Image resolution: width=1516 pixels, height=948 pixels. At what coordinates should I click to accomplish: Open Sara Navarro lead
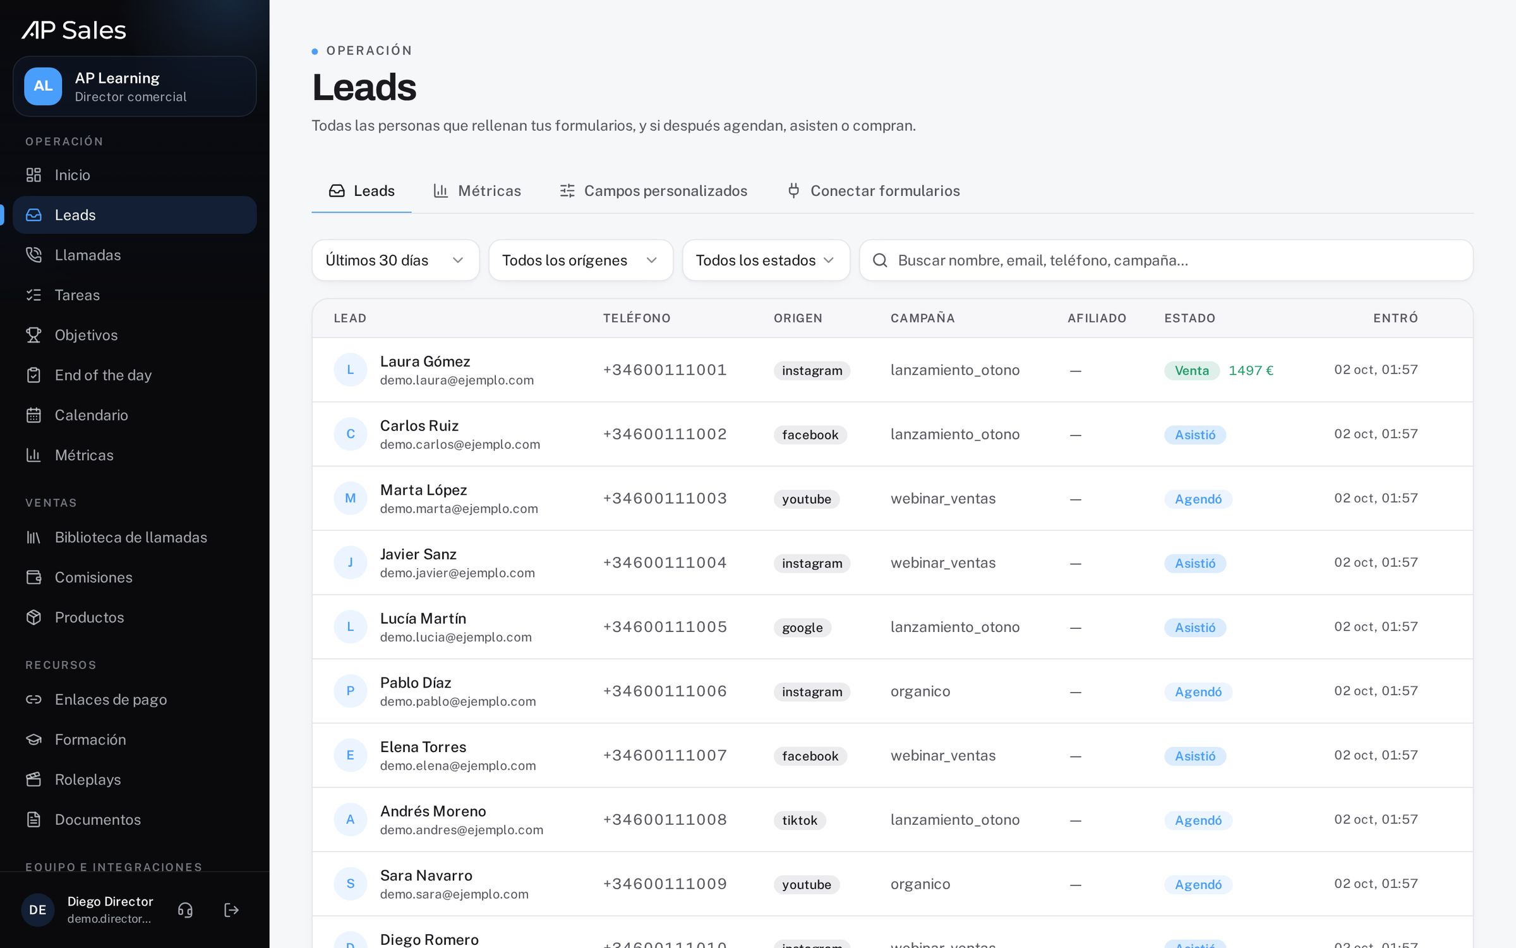(892, 884)
